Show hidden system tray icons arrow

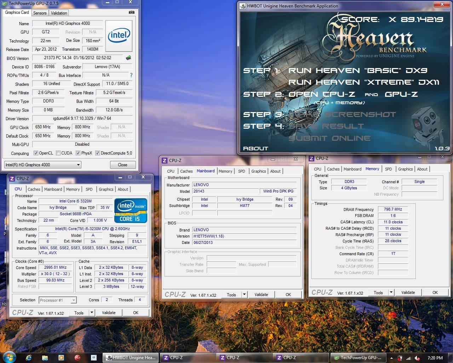point(391,358)
